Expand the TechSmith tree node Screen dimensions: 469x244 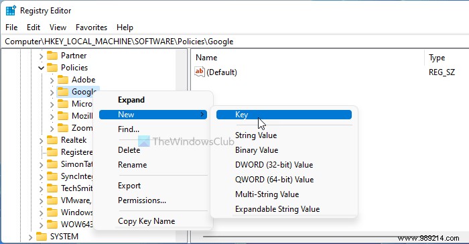tap(41, 189)
